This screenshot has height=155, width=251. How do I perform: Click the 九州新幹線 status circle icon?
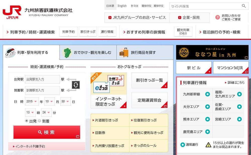pos(208,94)
